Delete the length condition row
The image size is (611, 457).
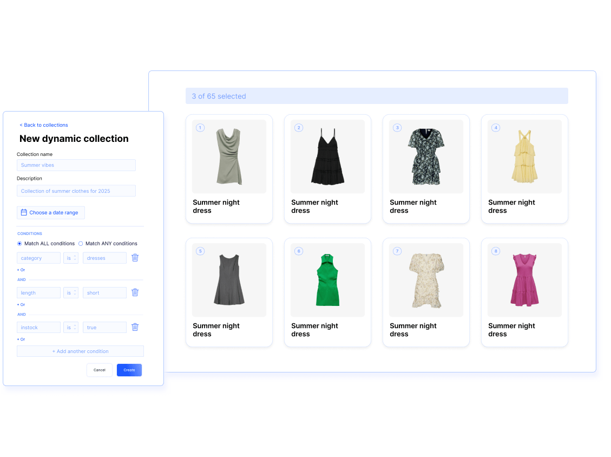(135, 292)
